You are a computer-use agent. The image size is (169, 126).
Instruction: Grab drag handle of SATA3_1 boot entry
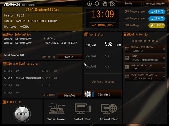164,58
